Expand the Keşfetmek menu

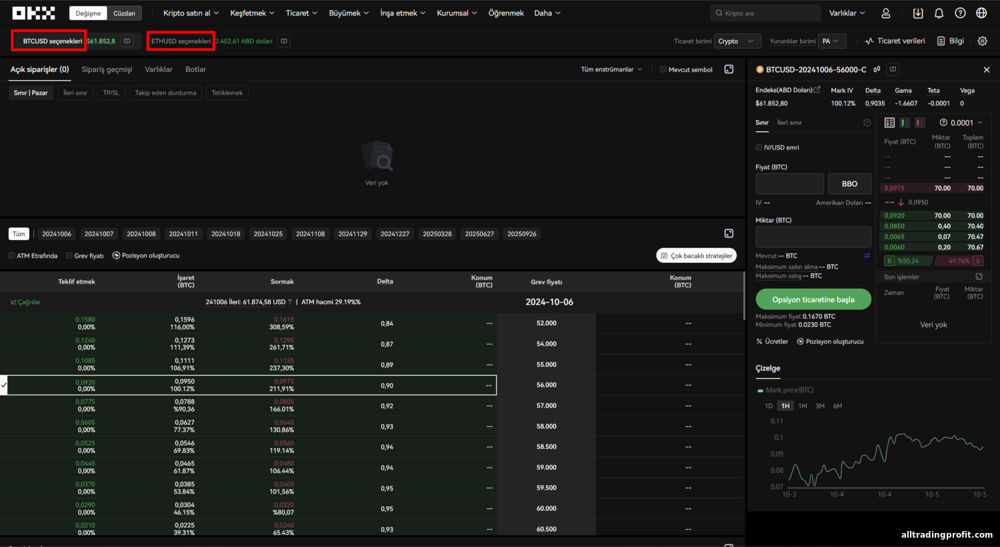[252, 13]
